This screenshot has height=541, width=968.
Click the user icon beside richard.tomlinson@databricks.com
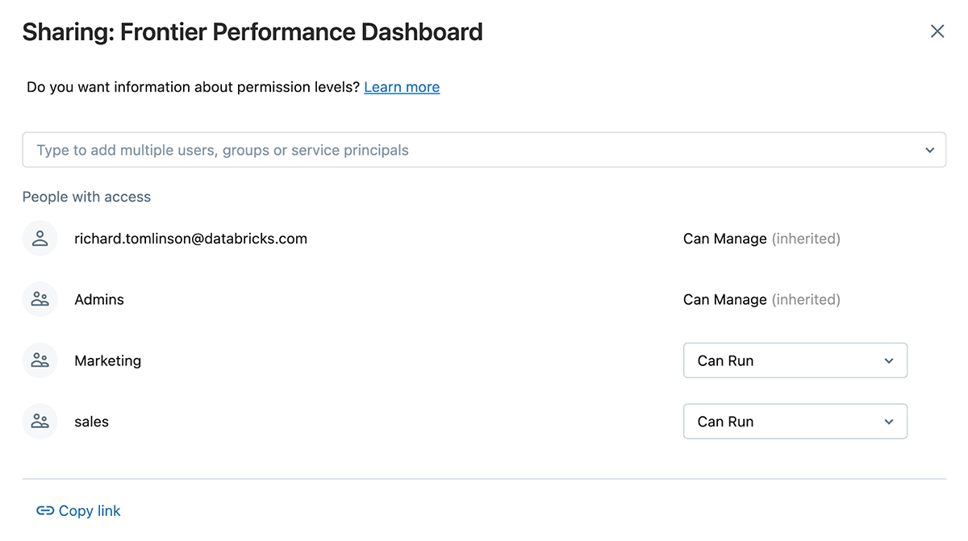point(40,239)
